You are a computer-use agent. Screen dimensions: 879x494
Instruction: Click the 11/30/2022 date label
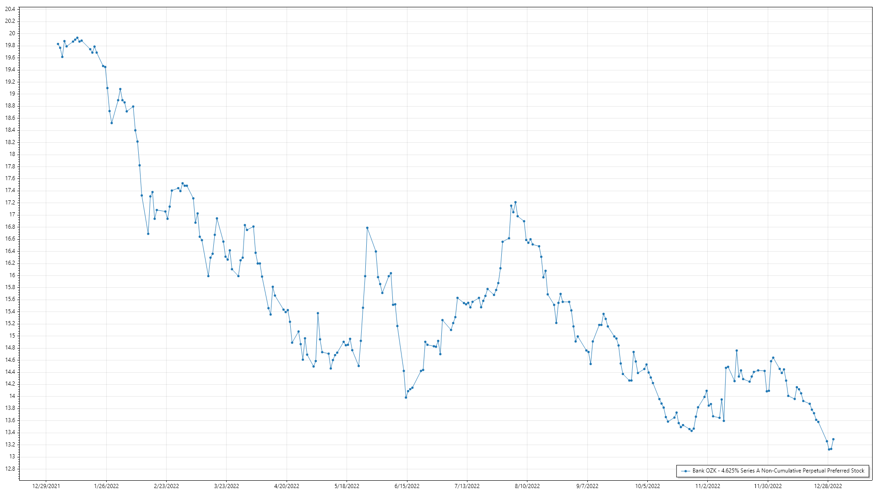coord(768,486)
